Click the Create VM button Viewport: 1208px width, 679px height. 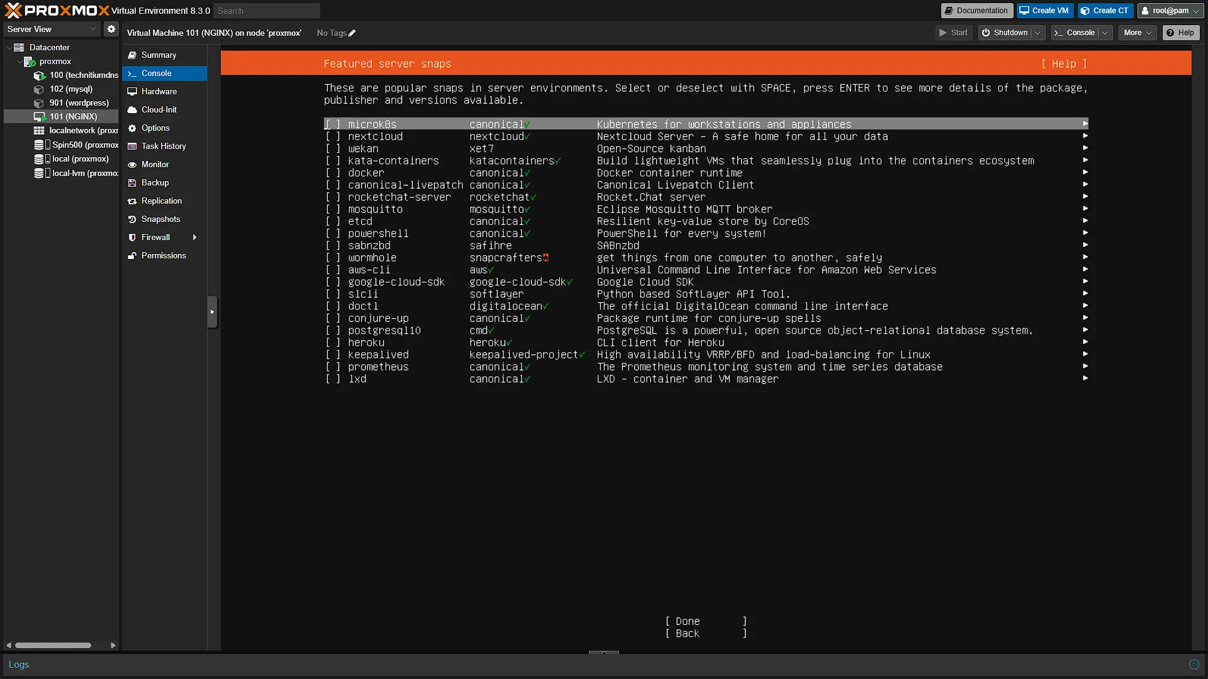1044,11
